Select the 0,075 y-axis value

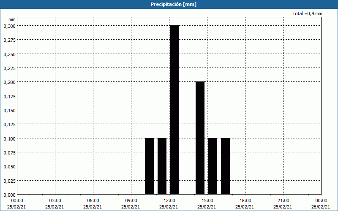[9, 153]
